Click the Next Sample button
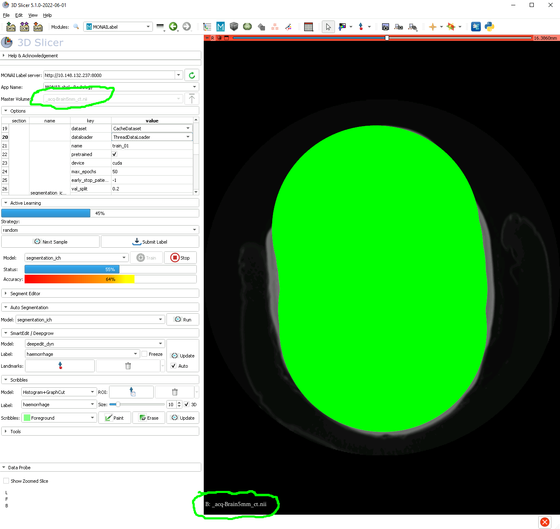The width and height of the screenshot is (560, 529). pyautogui.click(x=50, y=242)
